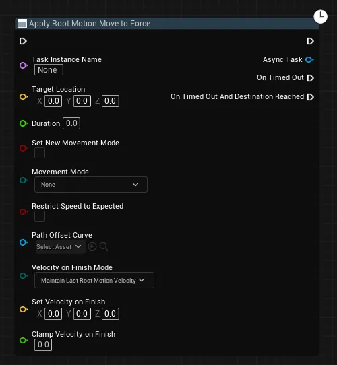
Task: Click the latent clock icon on node
Action: click(320, 17)
